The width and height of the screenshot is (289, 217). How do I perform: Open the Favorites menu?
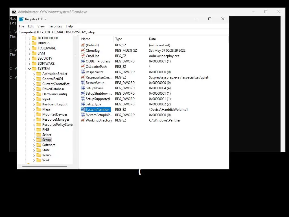point(55,26)
